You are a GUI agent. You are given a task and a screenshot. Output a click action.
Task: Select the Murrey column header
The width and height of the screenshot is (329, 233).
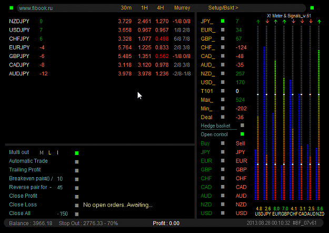(x=182, y=8)
